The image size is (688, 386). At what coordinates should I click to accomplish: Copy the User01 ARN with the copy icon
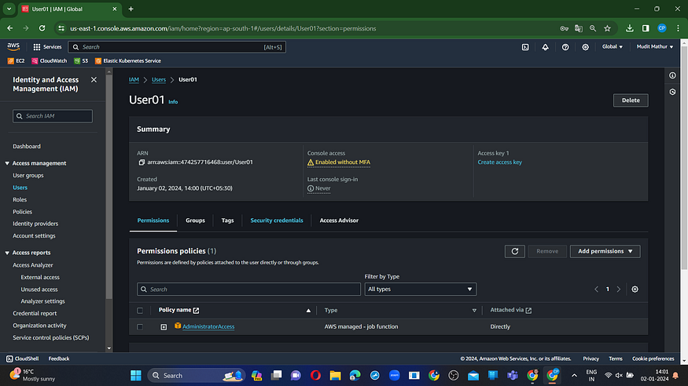142,162
